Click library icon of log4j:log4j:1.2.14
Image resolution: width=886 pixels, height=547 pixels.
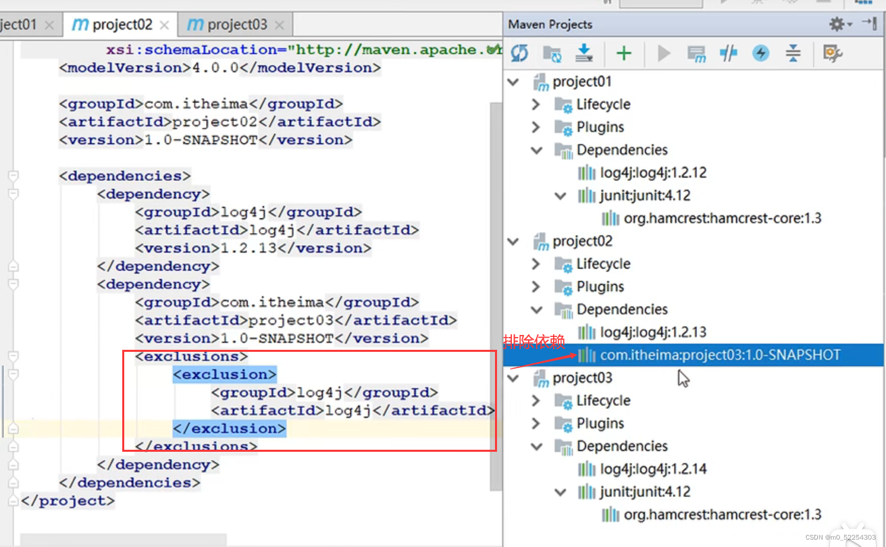tap(587, 469)
